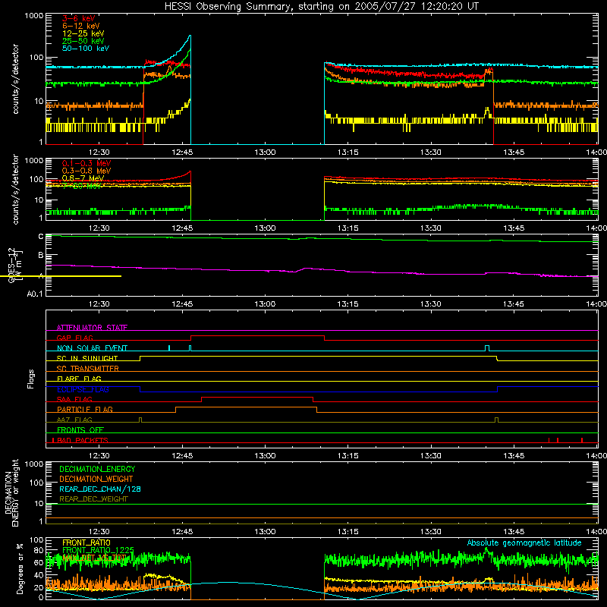Click the '0.3-0.8 MeV' legend label
Viewport: 607px width, 607px height.
point(86,171)
